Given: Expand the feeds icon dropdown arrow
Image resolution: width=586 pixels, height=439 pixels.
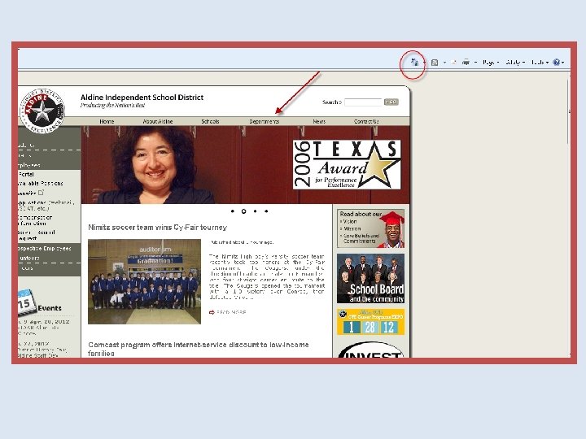Looking at the screenshot, I should (444, 63).
